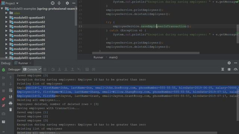
Task: Evaluate expression calculator icon
Action: [87, 70]
